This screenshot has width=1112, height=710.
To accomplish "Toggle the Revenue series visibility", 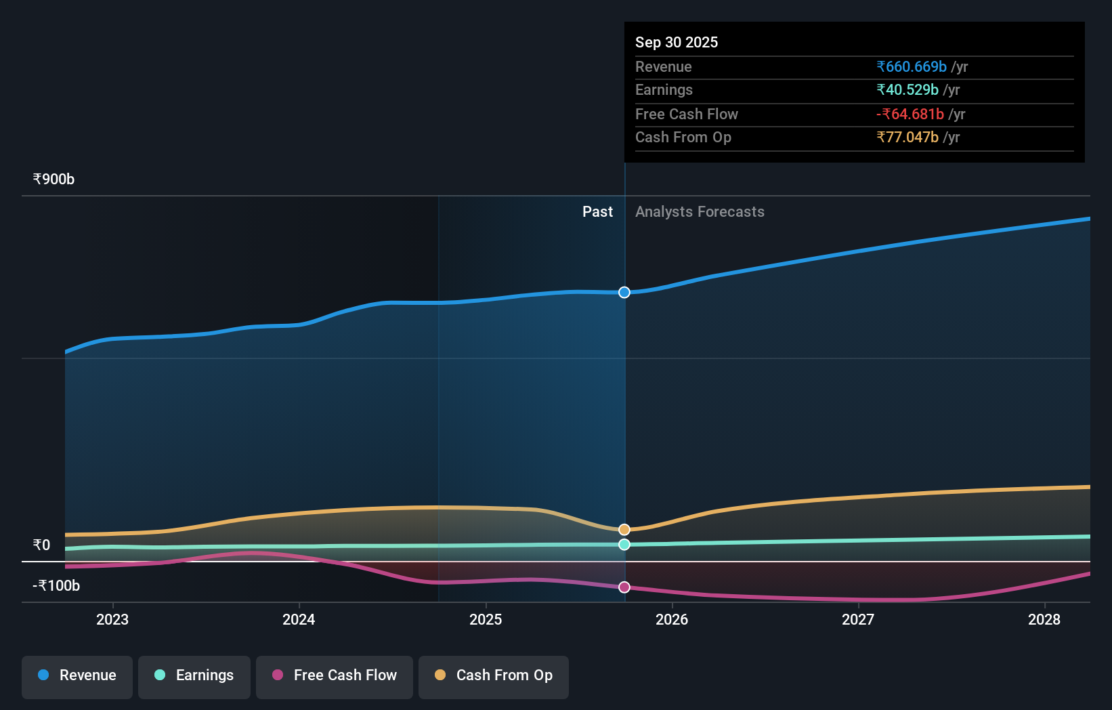I will (77, 675).
